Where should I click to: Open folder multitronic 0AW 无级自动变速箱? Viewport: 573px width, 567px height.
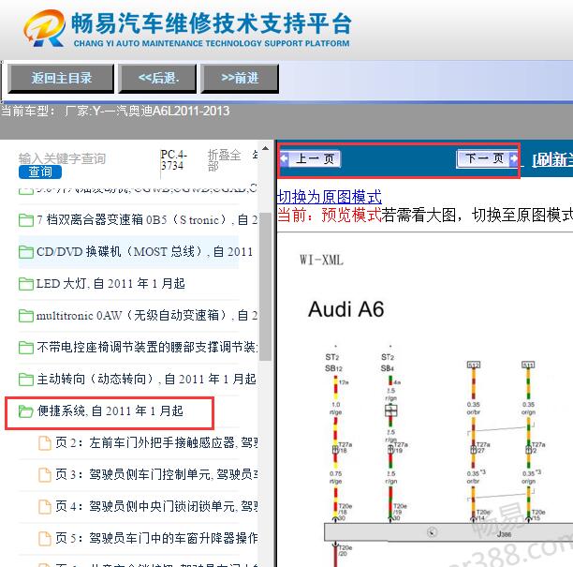[x=139, y=315]
